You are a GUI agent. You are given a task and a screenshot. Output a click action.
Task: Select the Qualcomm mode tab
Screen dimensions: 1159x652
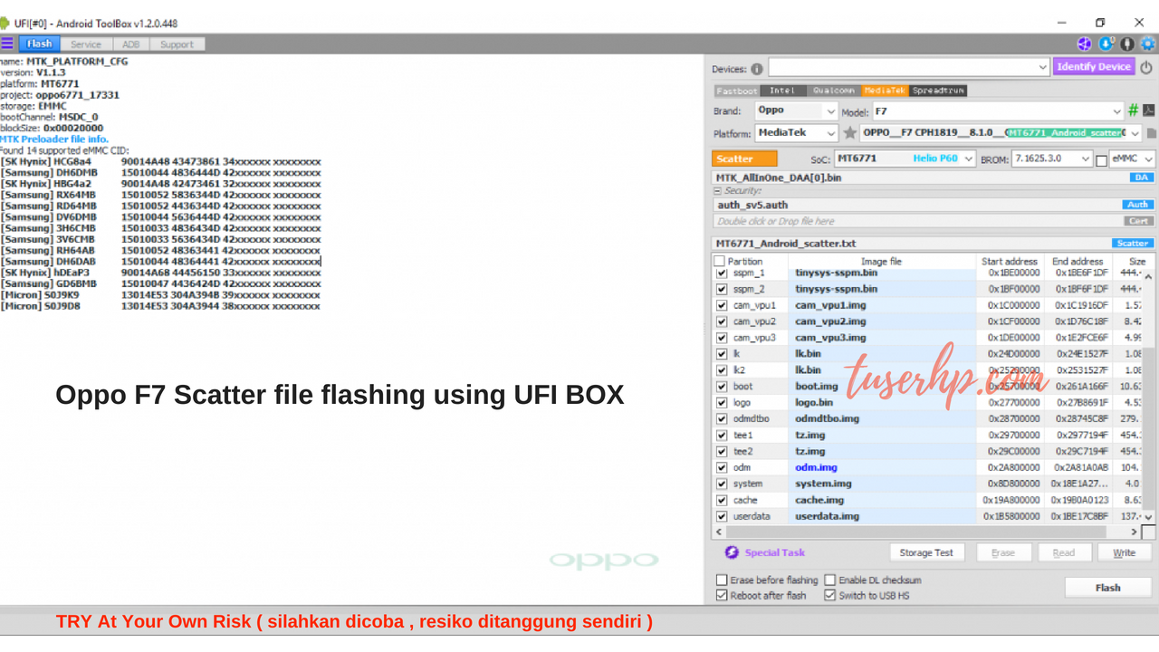833,91
